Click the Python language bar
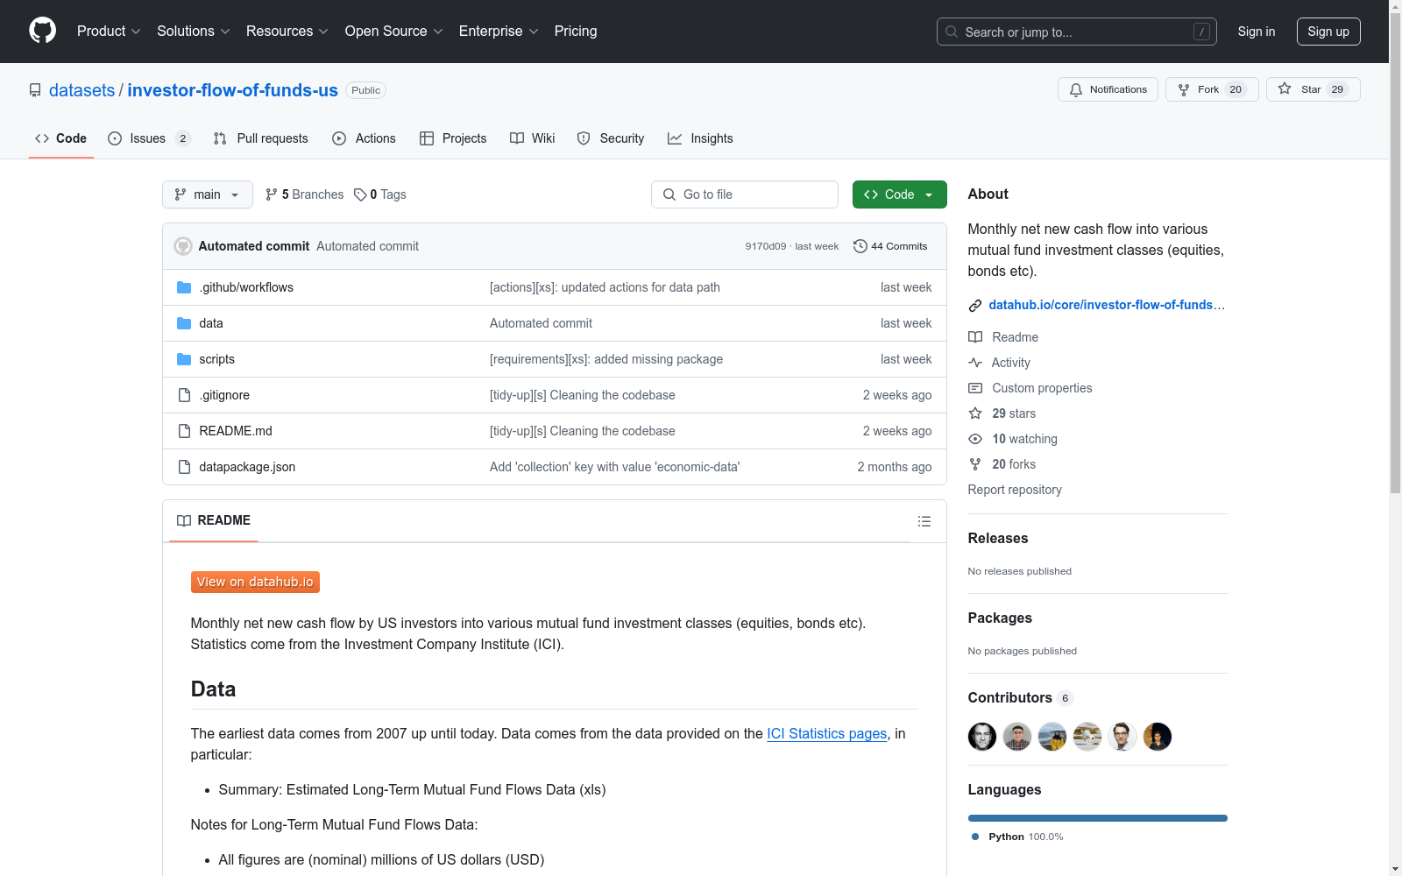 (x=1098, y=818)
